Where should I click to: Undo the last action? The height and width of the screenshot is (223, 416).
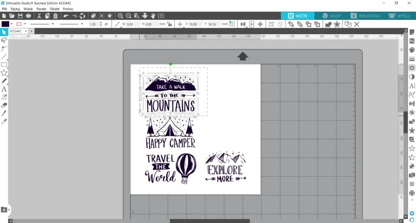coord(66,16)
